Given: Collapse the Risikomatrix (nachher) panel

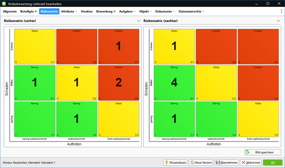Looking at the screenshot, I should pos(278,21).
